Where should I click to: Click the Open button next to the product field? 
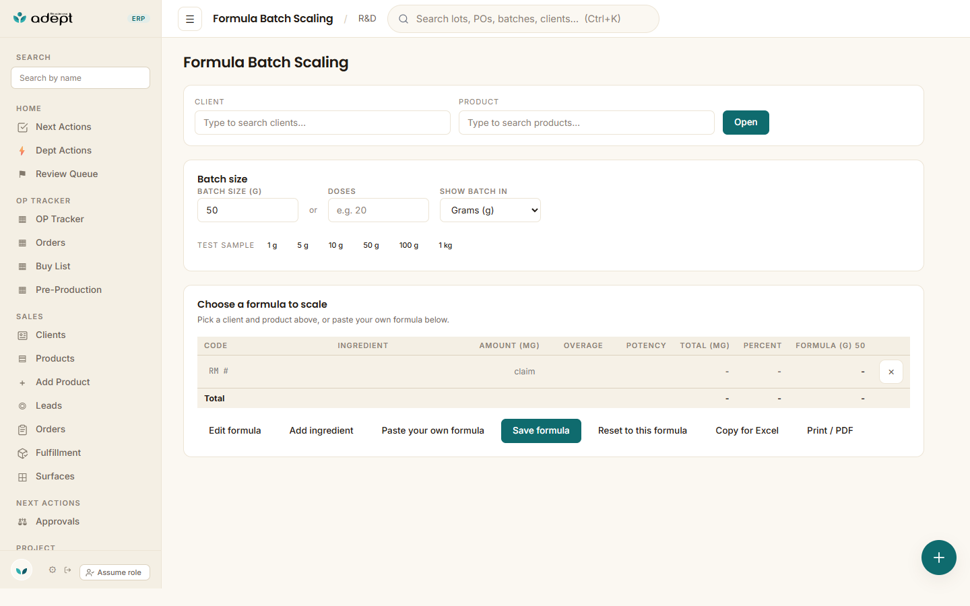[746, 123]
